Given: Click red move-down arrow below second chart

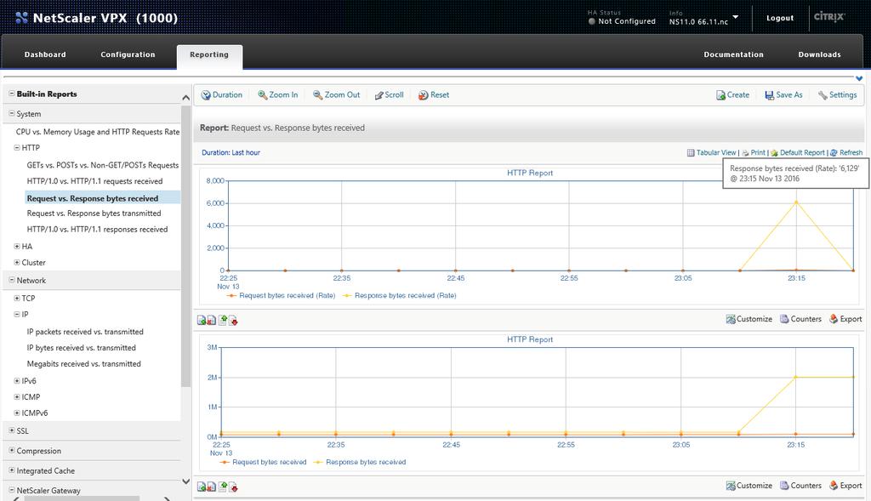Looking at the screenshot, I should click(233, 487).
